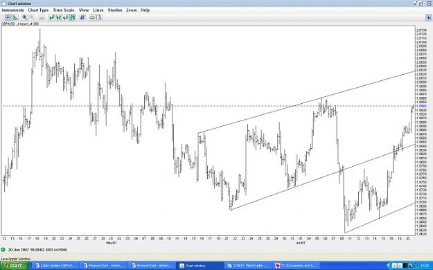Click the third green arrow scroll icon
Viewport: 433px width, 270px height.
[65, 18]
